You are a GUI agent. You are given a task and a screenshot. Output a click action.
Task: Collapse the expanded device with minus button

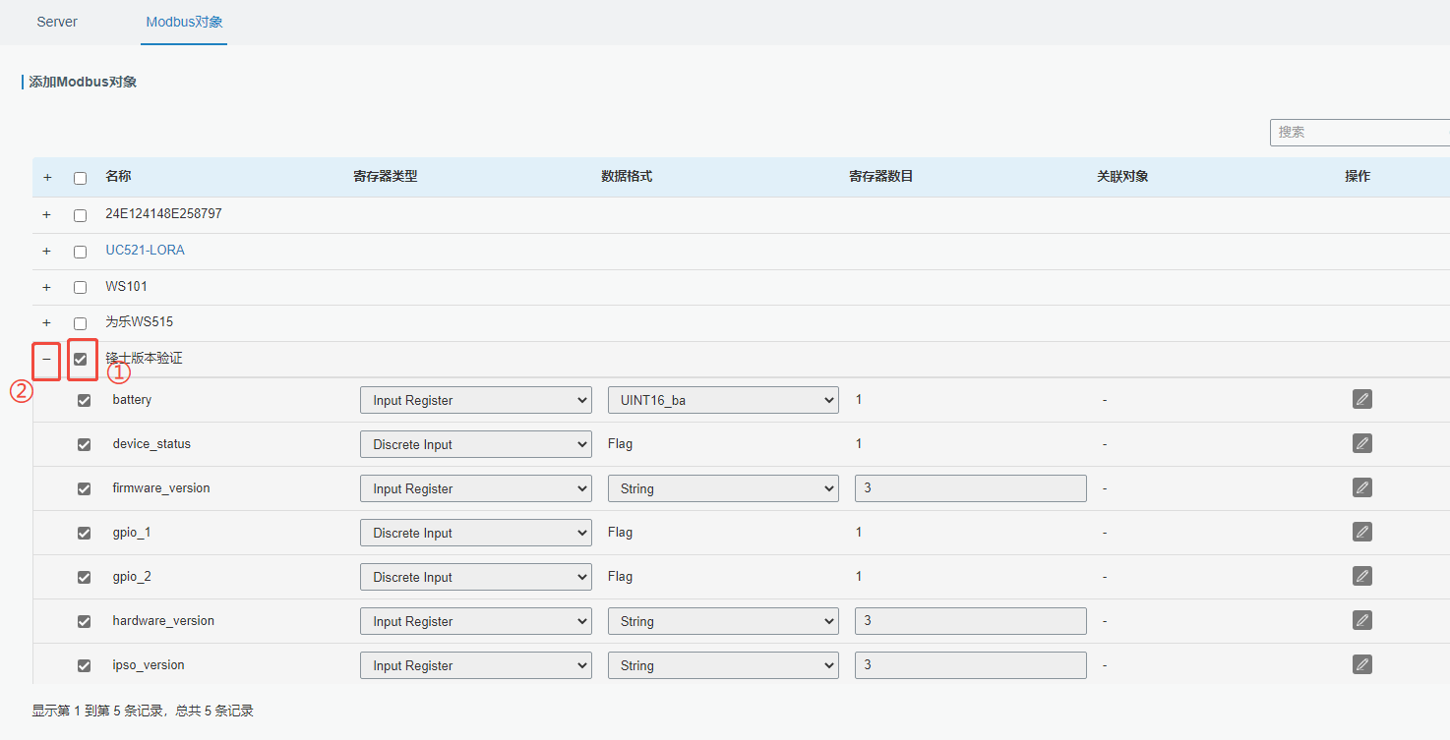click(46, 360)
